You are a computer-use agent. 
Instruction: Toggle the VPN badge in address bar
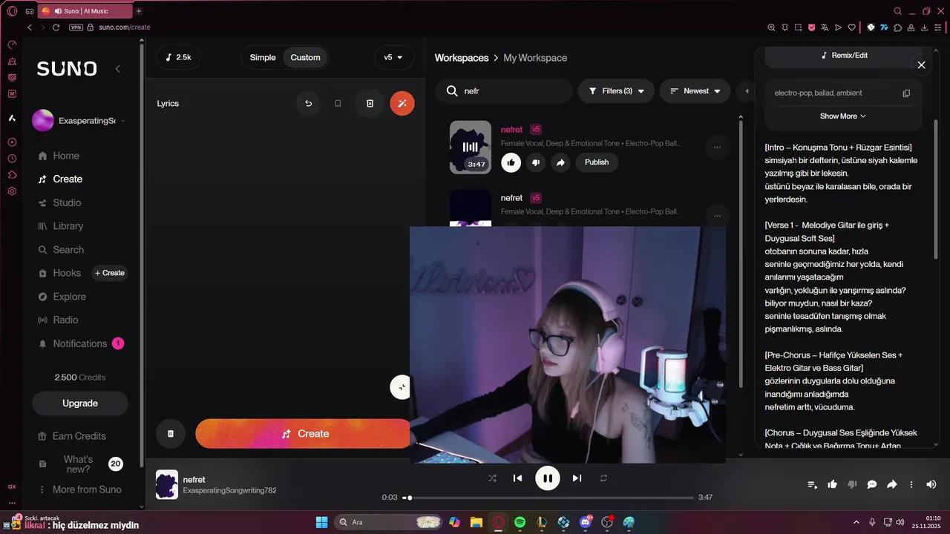pyautogui.click(x=76, y=27)
